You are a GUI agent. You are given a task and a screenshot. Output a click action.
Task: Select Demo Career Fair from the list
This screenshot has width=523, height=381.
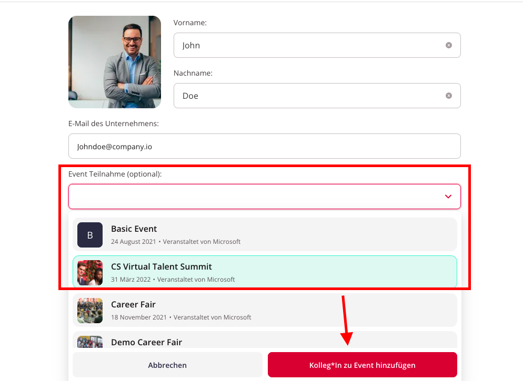(x=265, y=339)
